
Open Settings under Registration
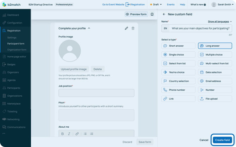click(12, 38)
